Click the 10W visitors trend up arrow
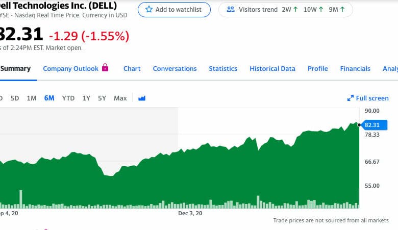Screen dimensions: 398x230 pos(321,10)
